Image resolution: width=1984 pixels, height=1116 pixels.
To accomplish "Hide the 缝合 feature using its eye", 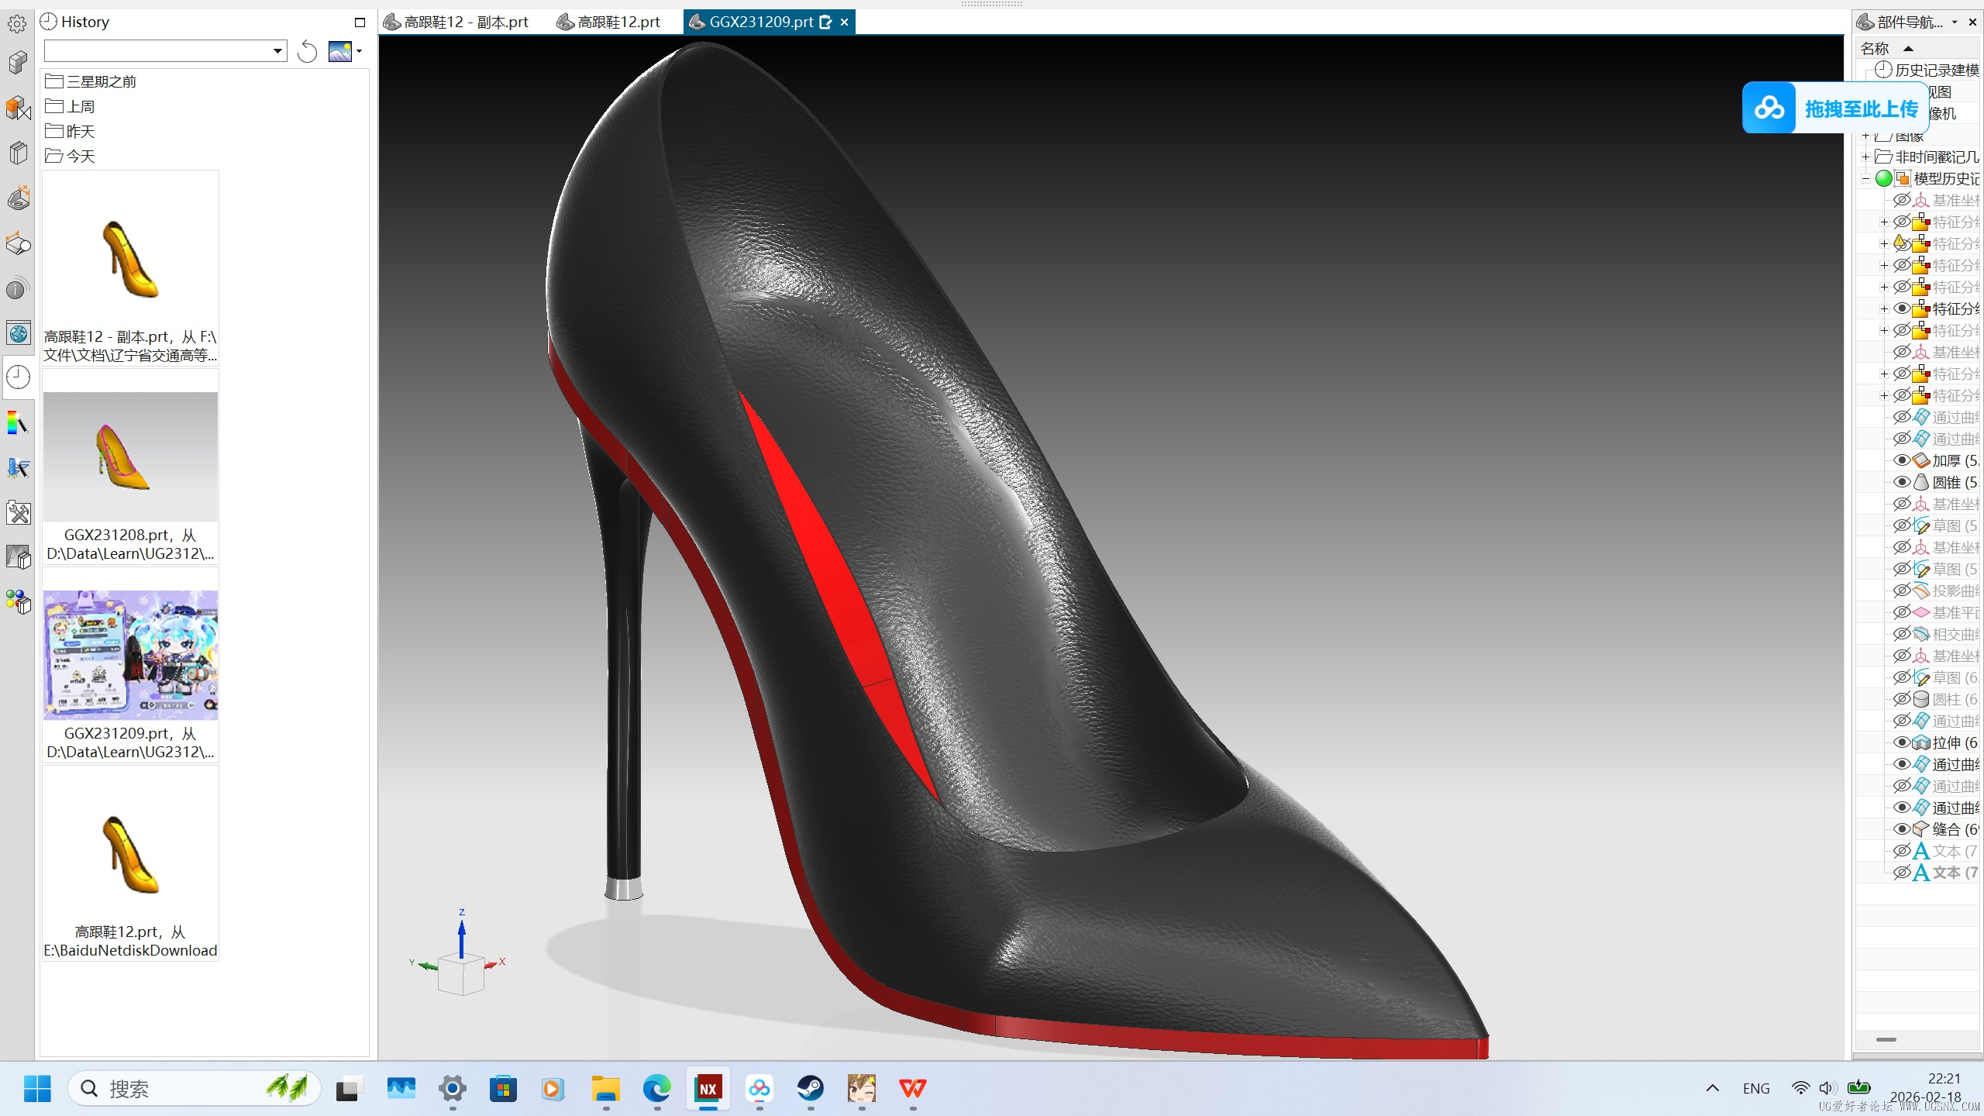I will 1902,829.
